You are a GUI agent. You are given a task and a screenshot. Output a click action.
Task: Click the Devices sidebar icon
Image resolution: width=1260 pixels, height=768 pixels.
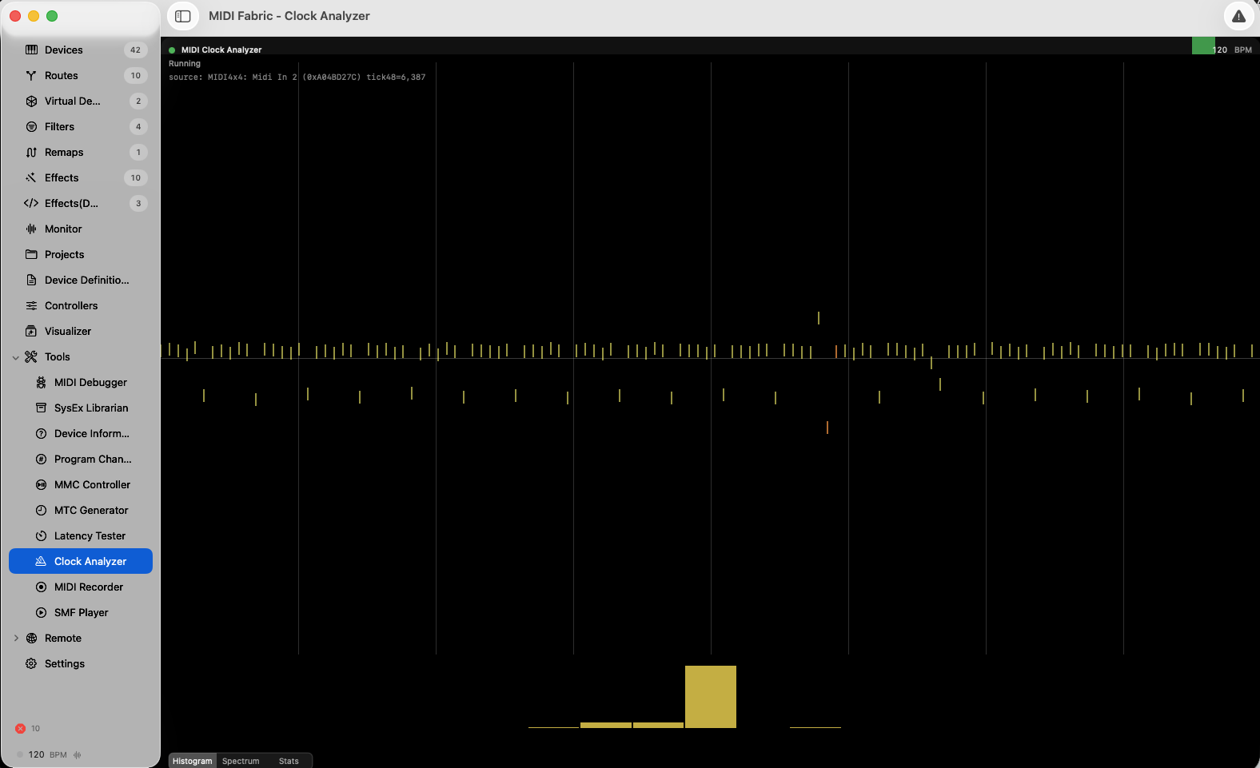tap(31, 50)
